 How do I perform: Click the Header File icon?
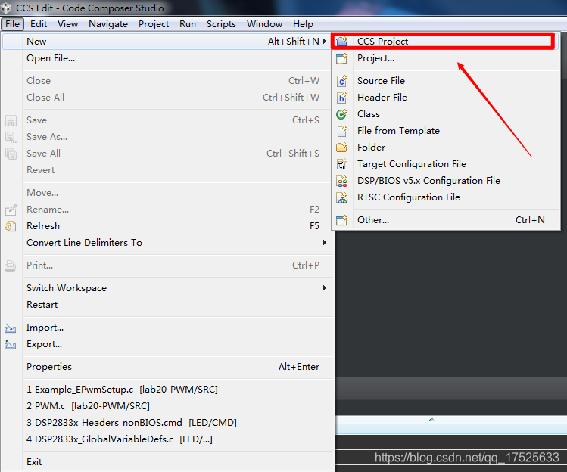click(341, 98)
